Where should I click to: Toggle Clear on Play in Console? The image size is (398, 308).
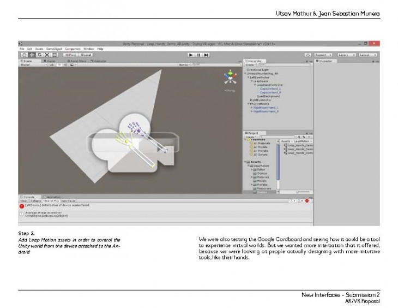click(50, 200)
